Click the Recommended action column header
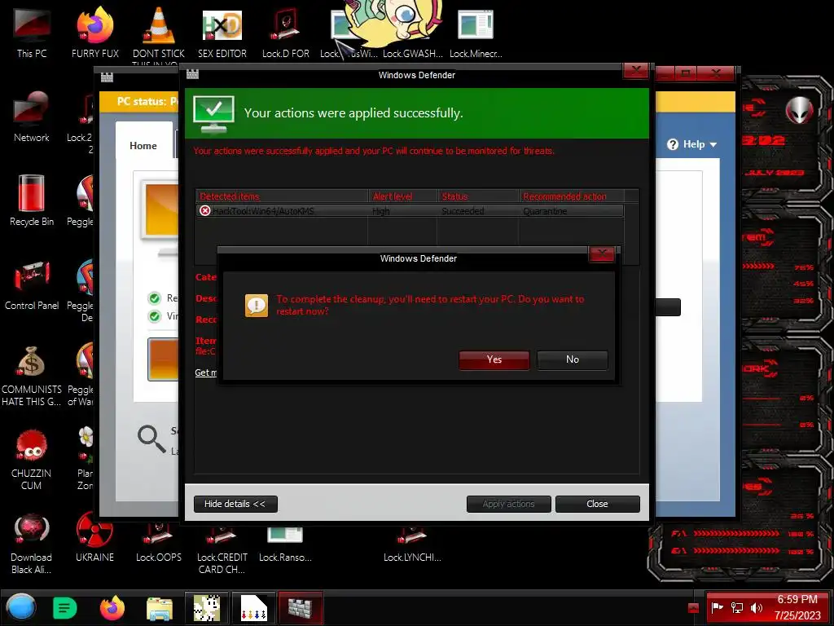The image size is (834, 626). coord(572,196)
